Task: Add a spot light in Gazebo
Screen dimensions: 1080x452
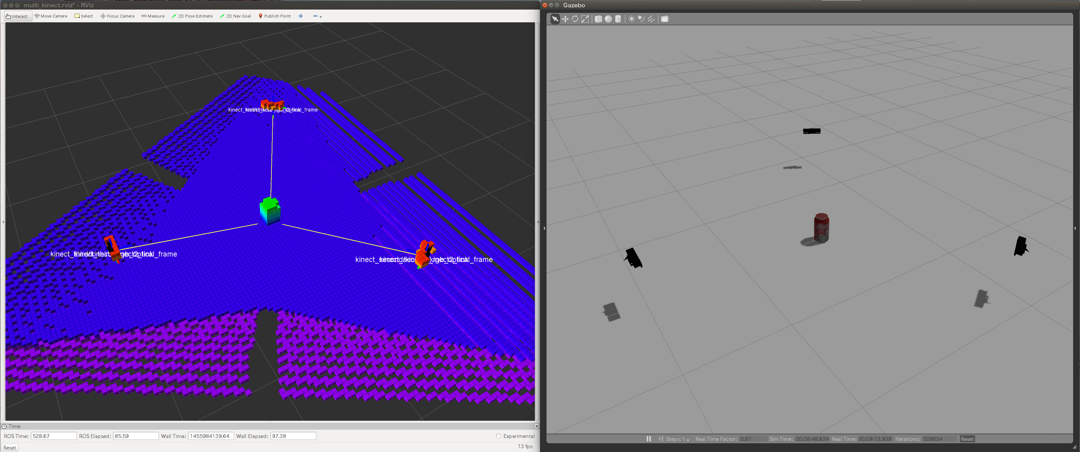Action: pos(641,19)
